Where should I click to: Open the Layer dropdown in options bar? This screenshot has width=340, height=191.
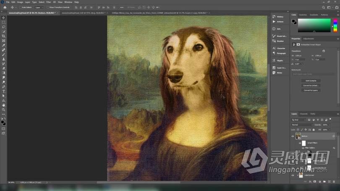point(39,8)
